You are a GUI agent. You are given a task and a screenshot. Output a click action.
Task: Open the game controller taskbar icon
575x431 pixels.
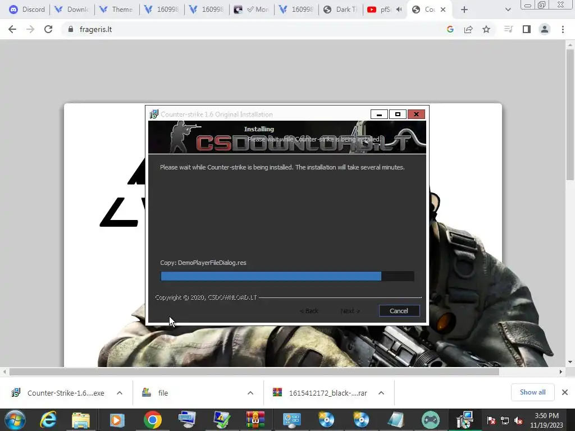431,420
